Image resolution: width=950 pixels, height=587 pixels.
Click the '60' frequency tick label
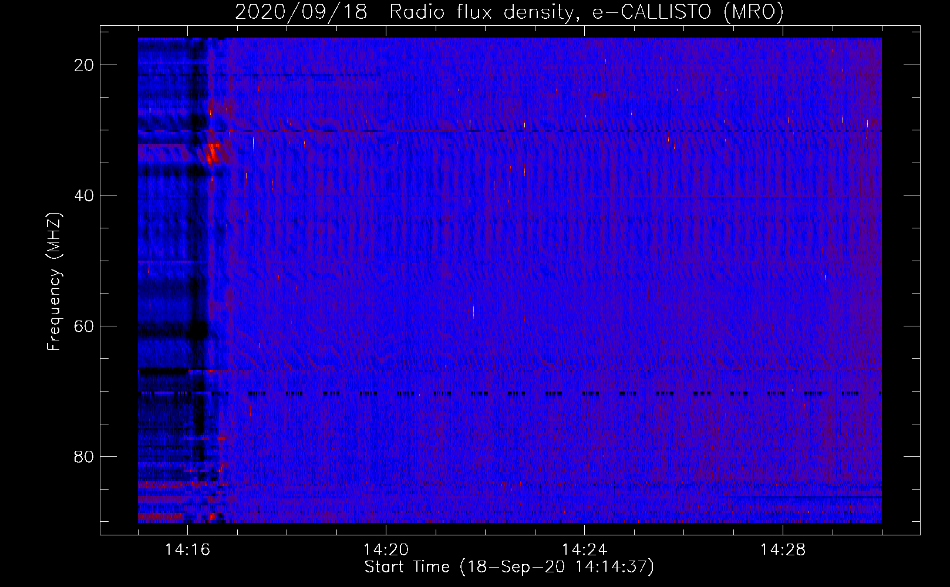tap(84, 326)
